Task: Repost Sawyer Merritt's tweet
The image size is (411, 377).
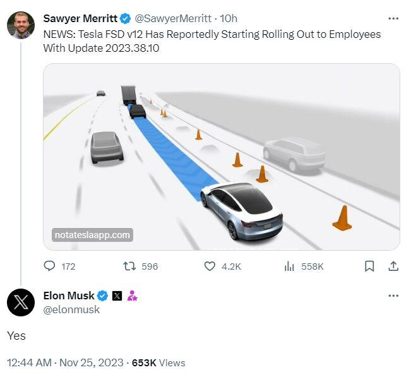Action: click(x=129, y=266)
